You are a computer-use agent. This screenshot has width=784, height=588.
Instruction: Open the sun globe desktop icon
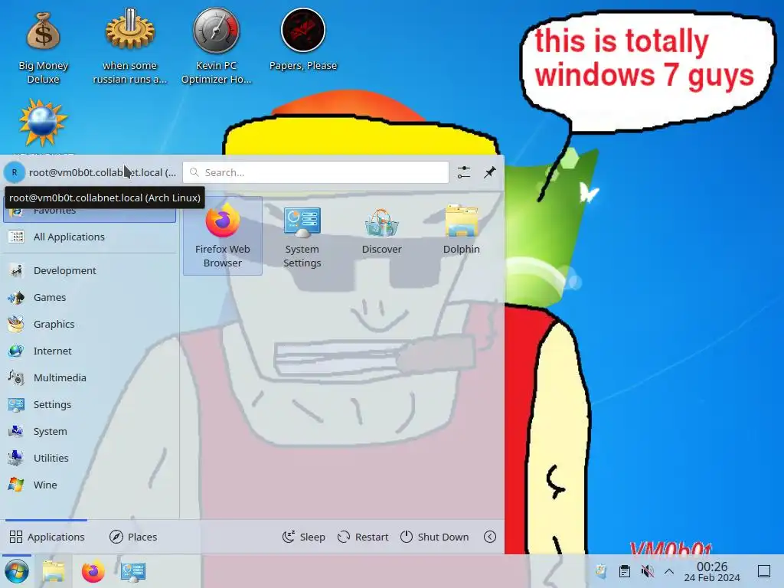(x=43, y=123)
